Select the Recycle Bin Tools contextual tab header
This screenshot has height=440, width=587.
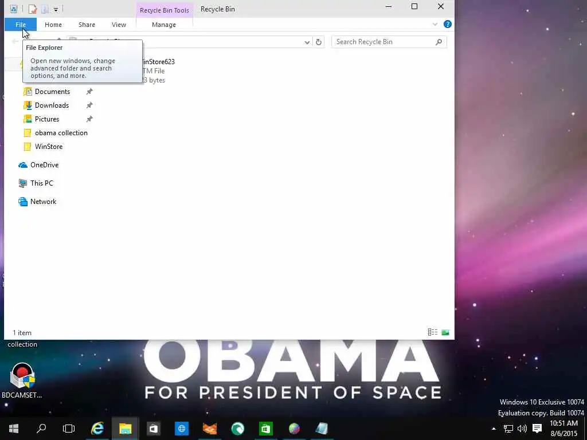pos(165,10)
